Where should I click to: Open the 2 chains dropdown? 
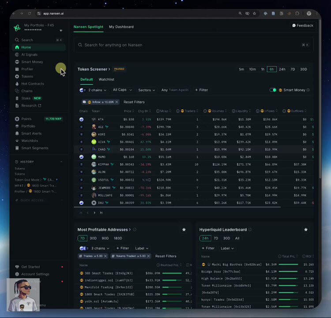93,90
